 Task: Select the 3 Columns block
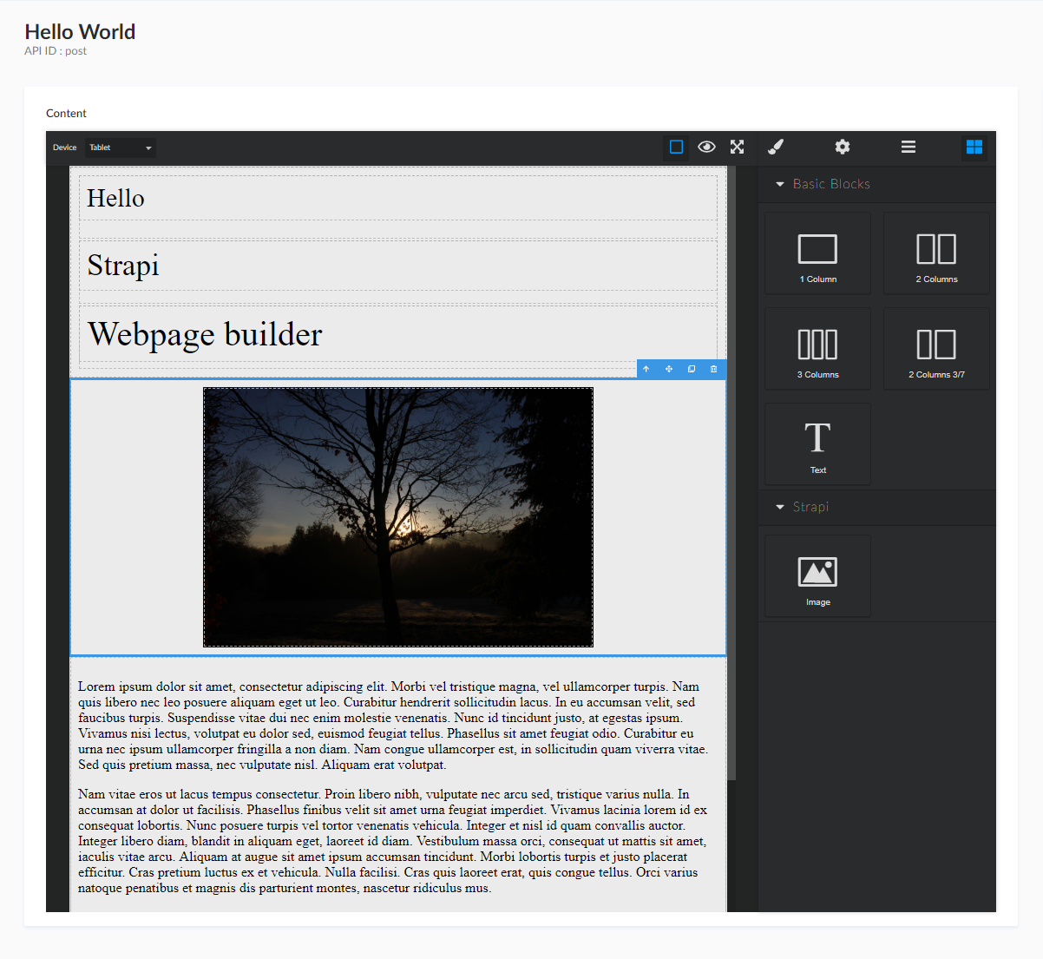(817, 349)
